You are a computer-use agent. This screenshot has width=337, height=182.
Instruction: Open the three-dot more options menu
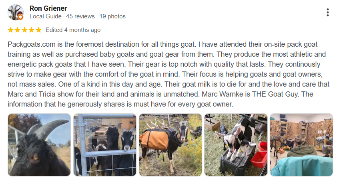point(328,12)
